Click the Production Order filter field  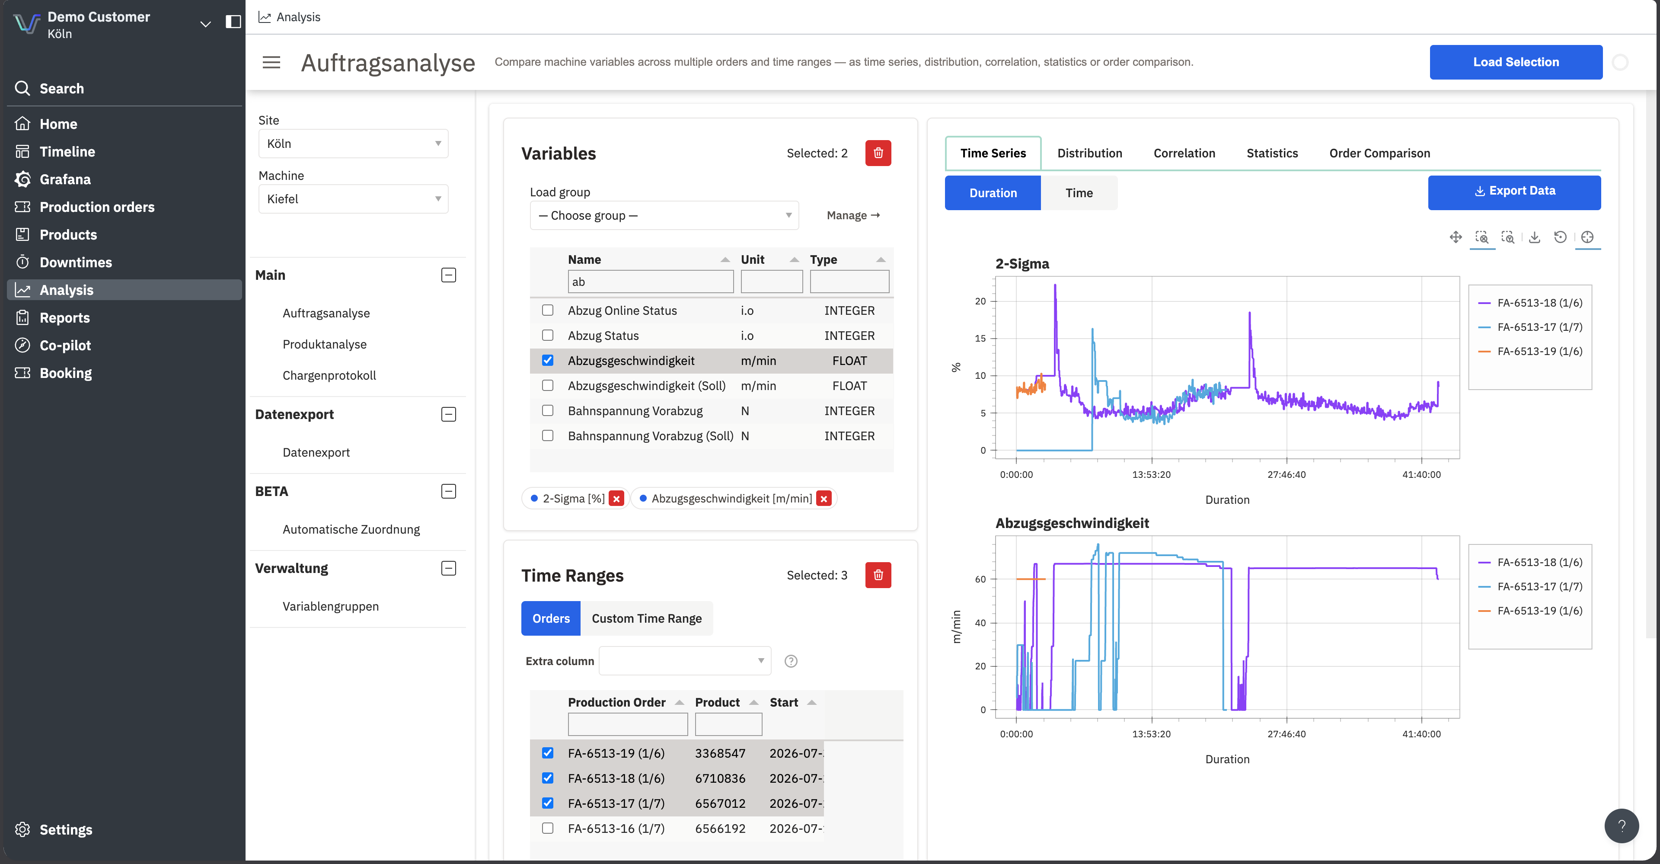pyautogui.click(x=628, y=724)
